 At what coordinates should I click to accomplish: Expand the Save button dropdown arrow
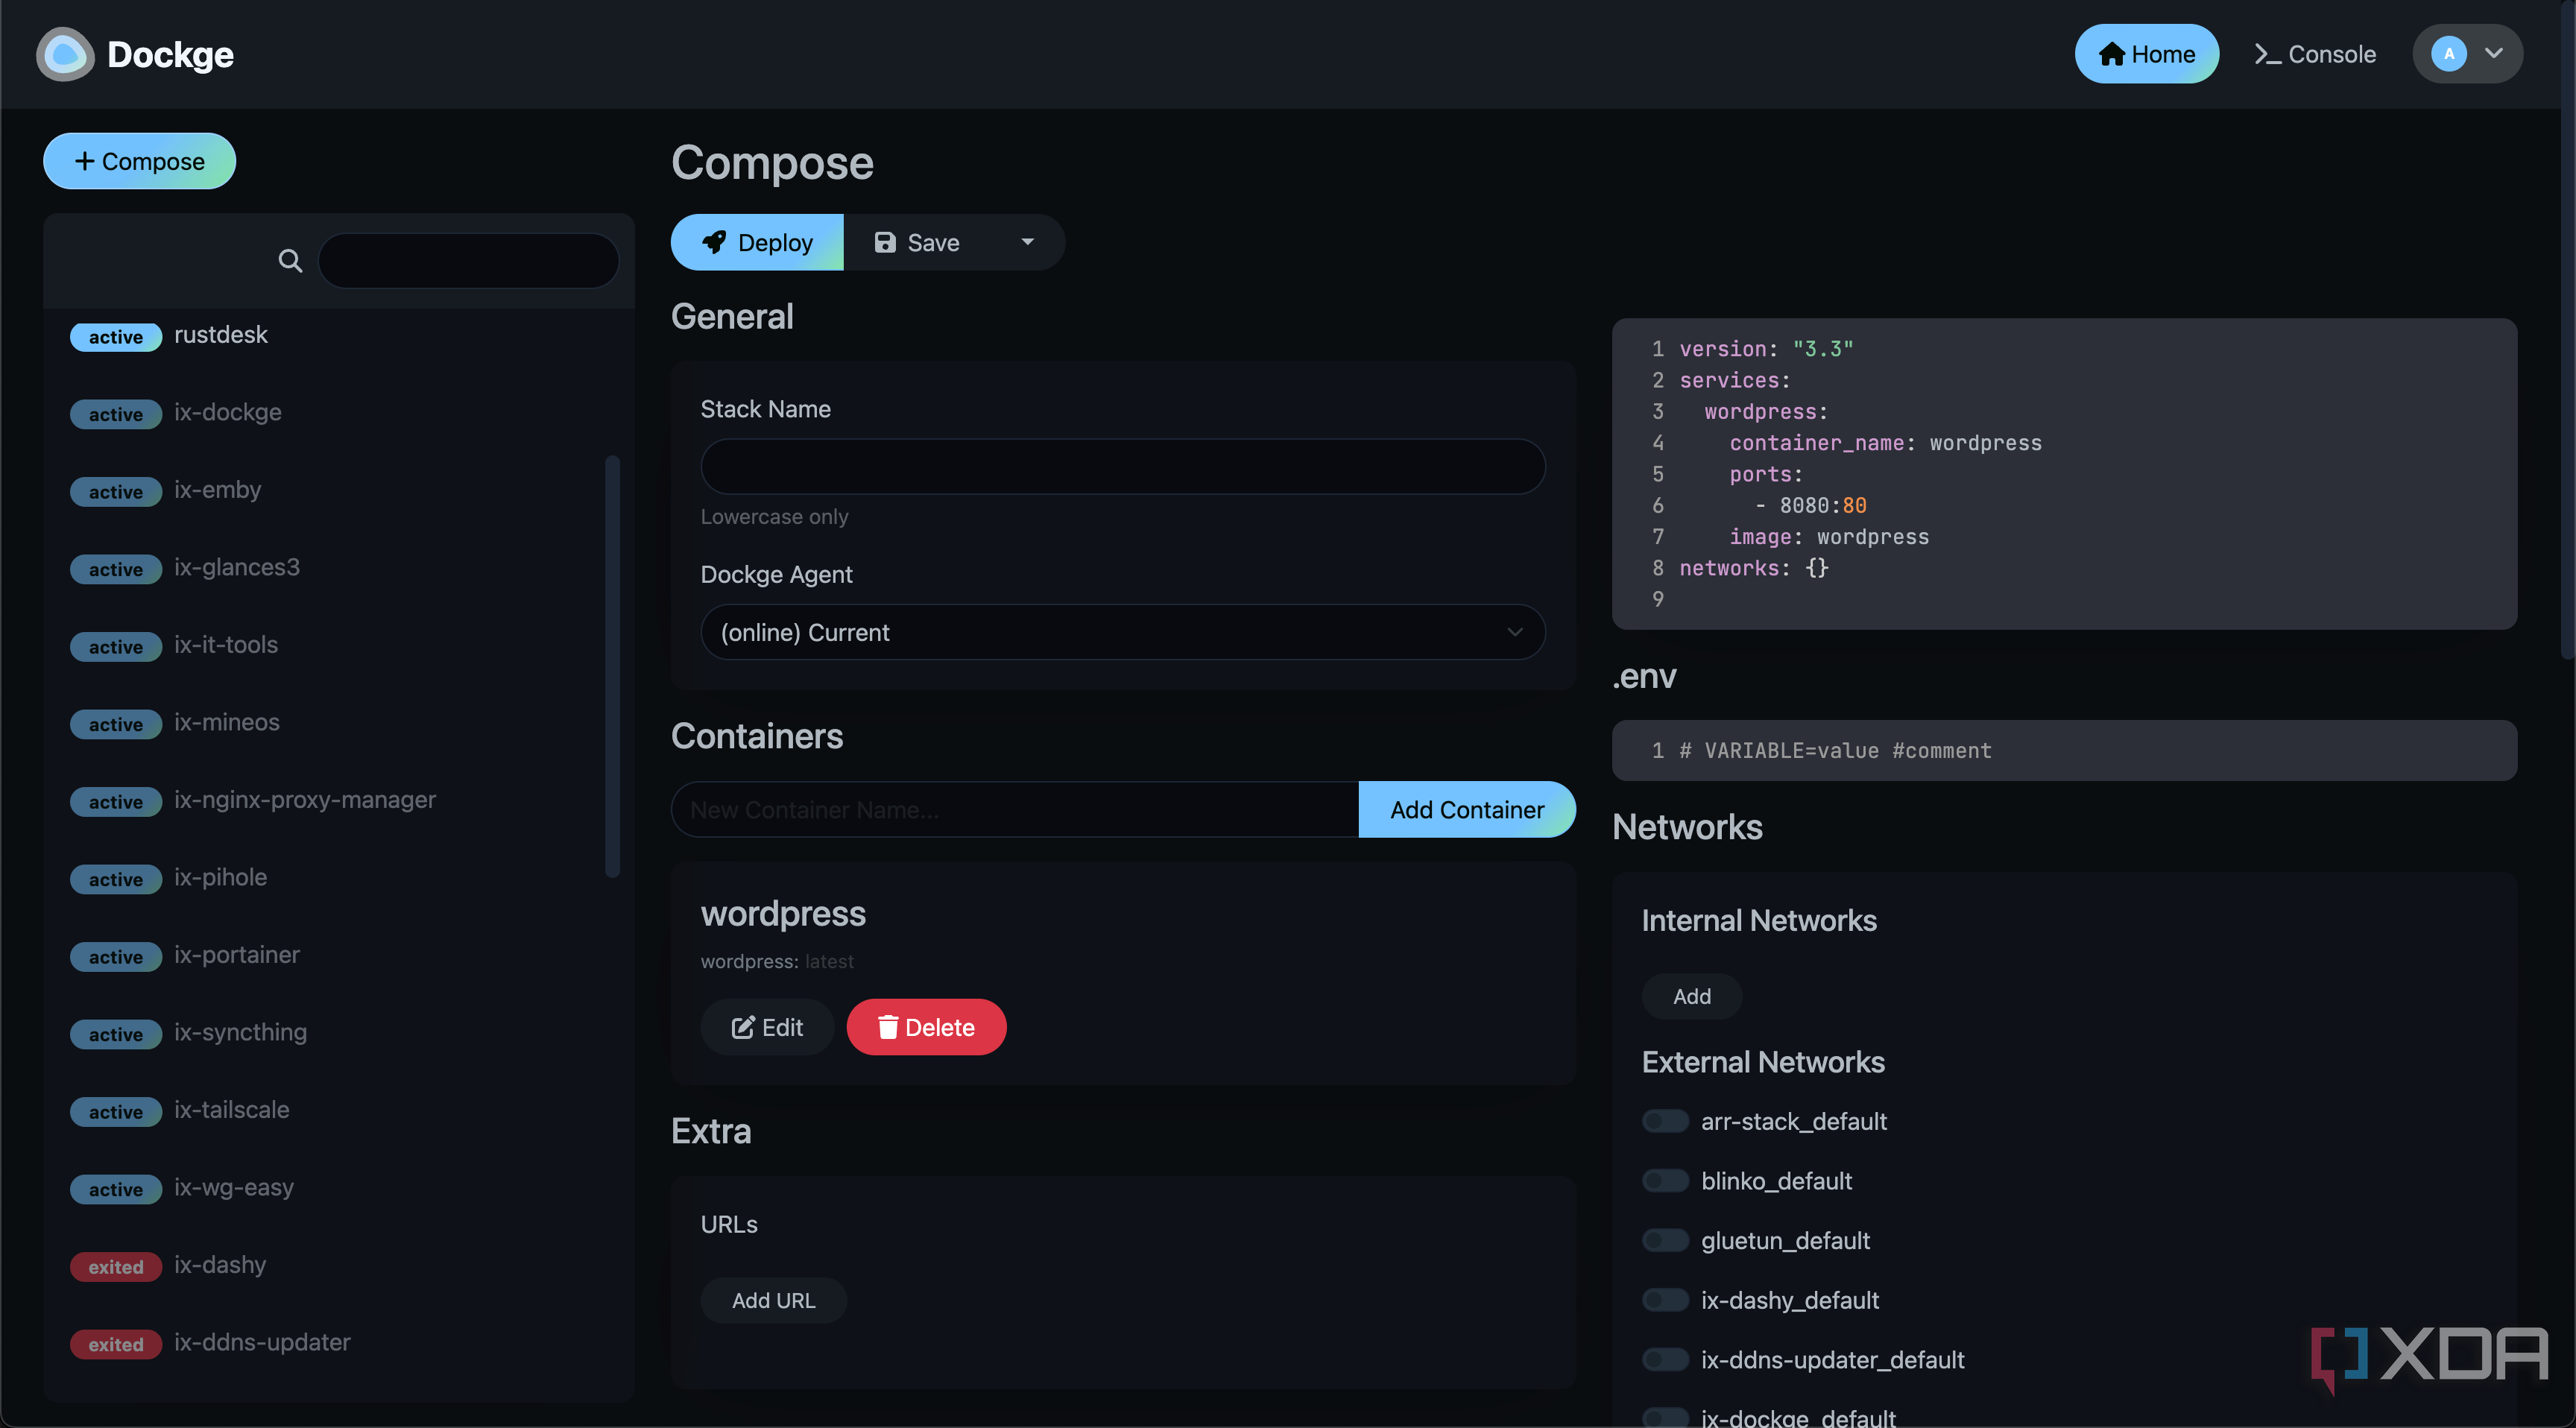point(1027,242)
